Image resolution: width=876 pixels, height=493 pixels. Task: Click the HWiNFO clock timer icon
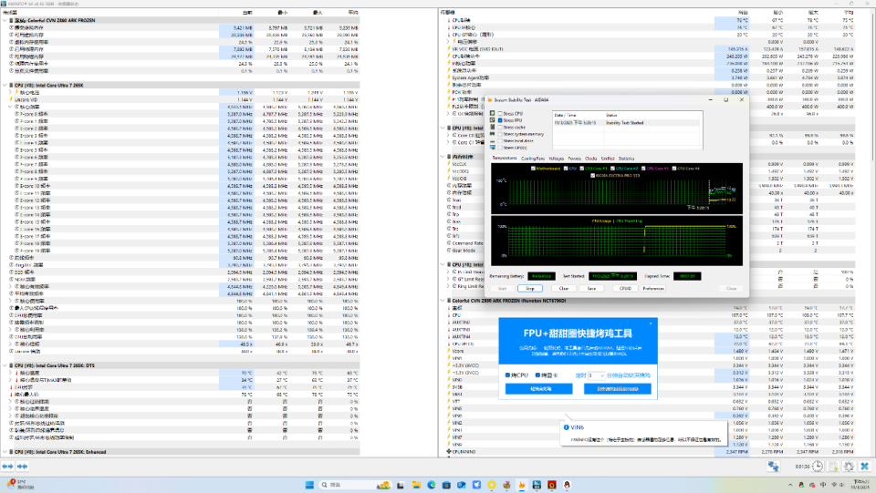pyautogui.click(x=819, y=466)
